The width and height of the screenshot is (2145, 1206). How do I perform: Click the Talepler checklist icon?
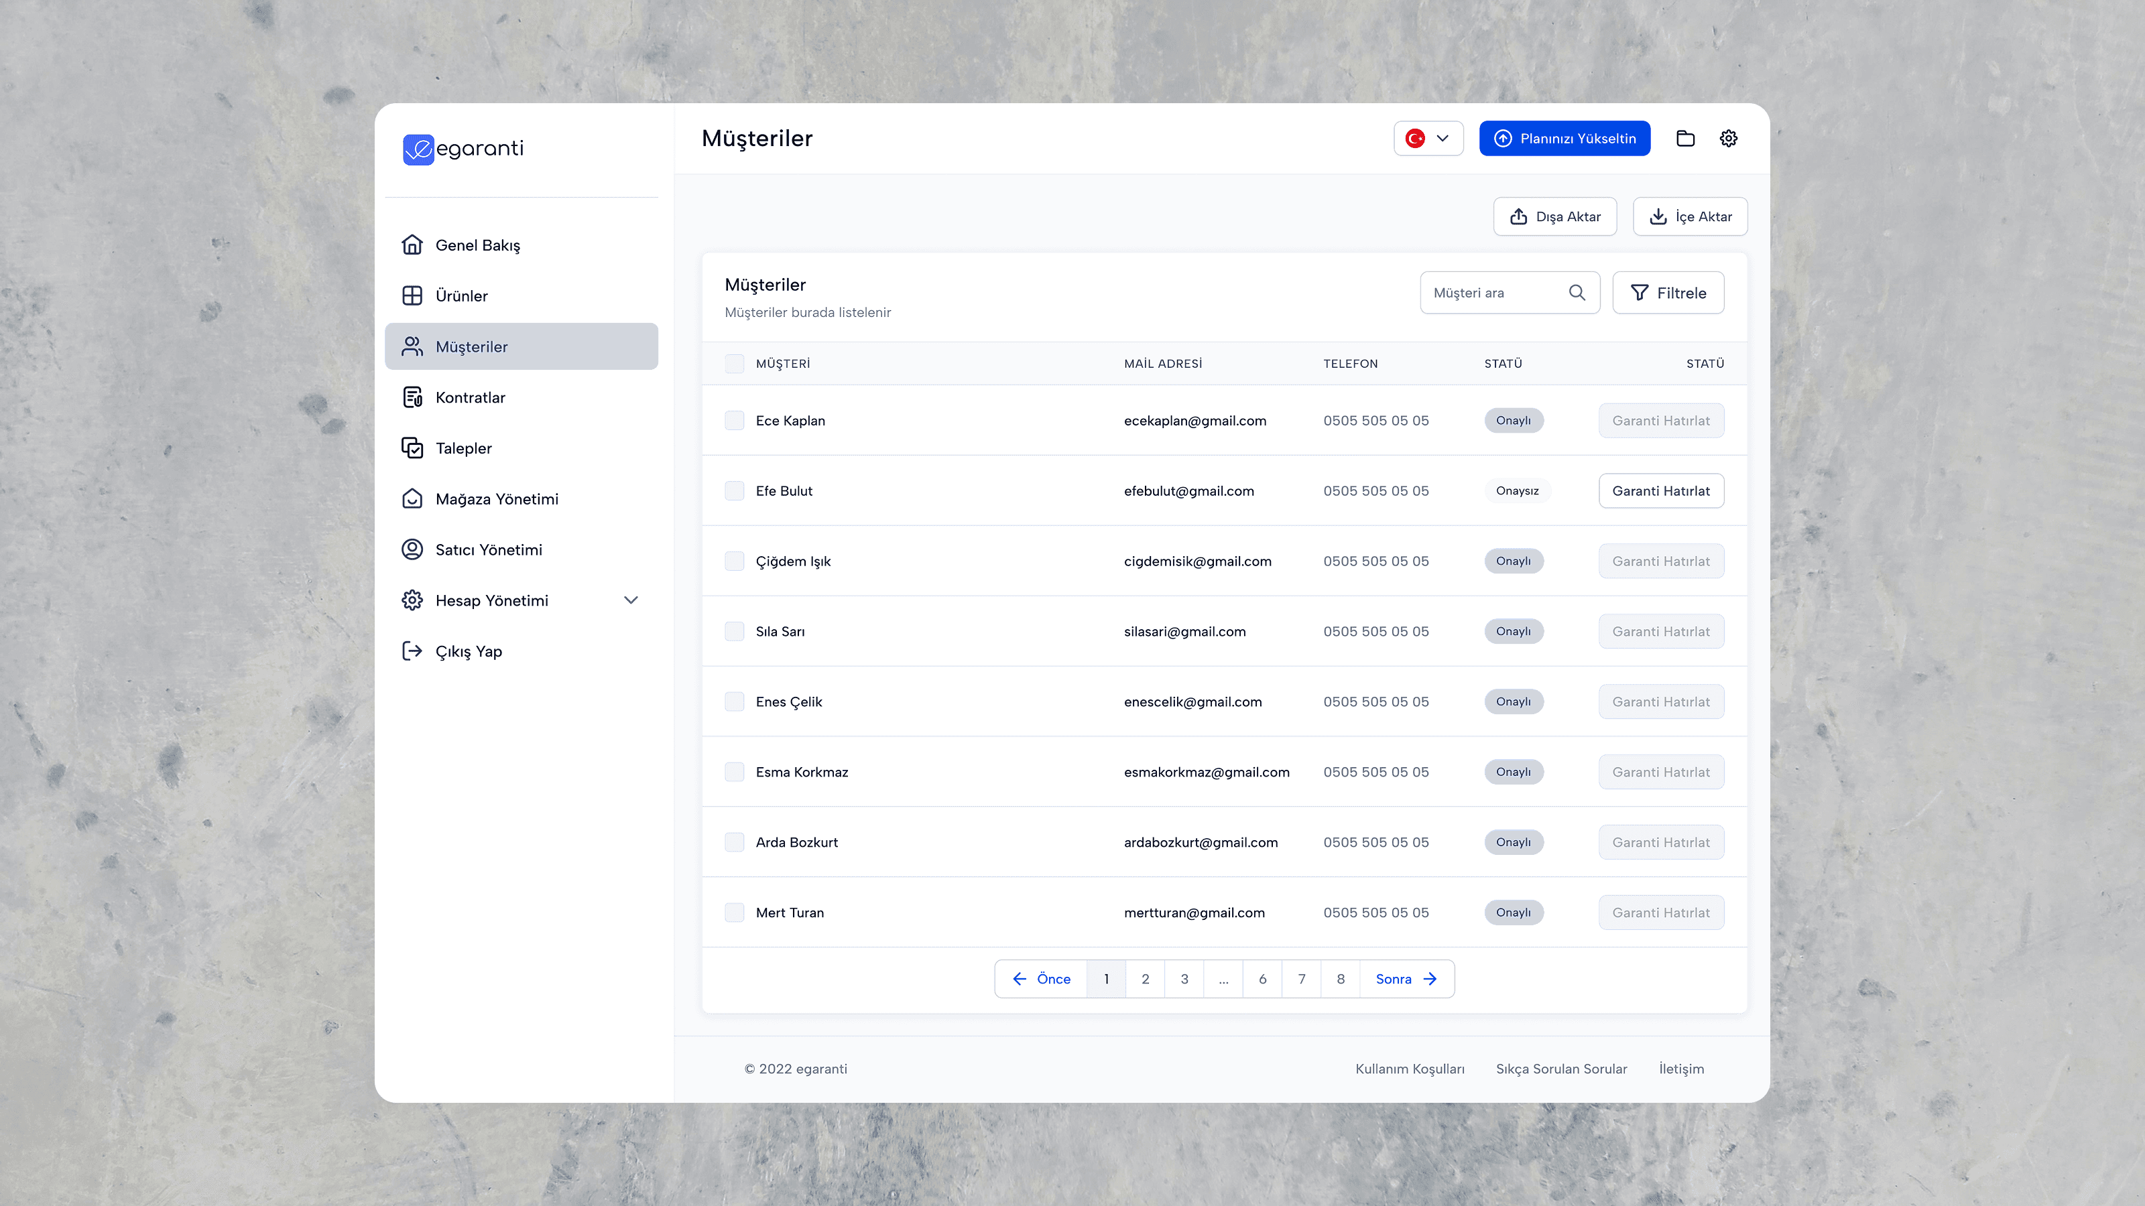point(412,448)
